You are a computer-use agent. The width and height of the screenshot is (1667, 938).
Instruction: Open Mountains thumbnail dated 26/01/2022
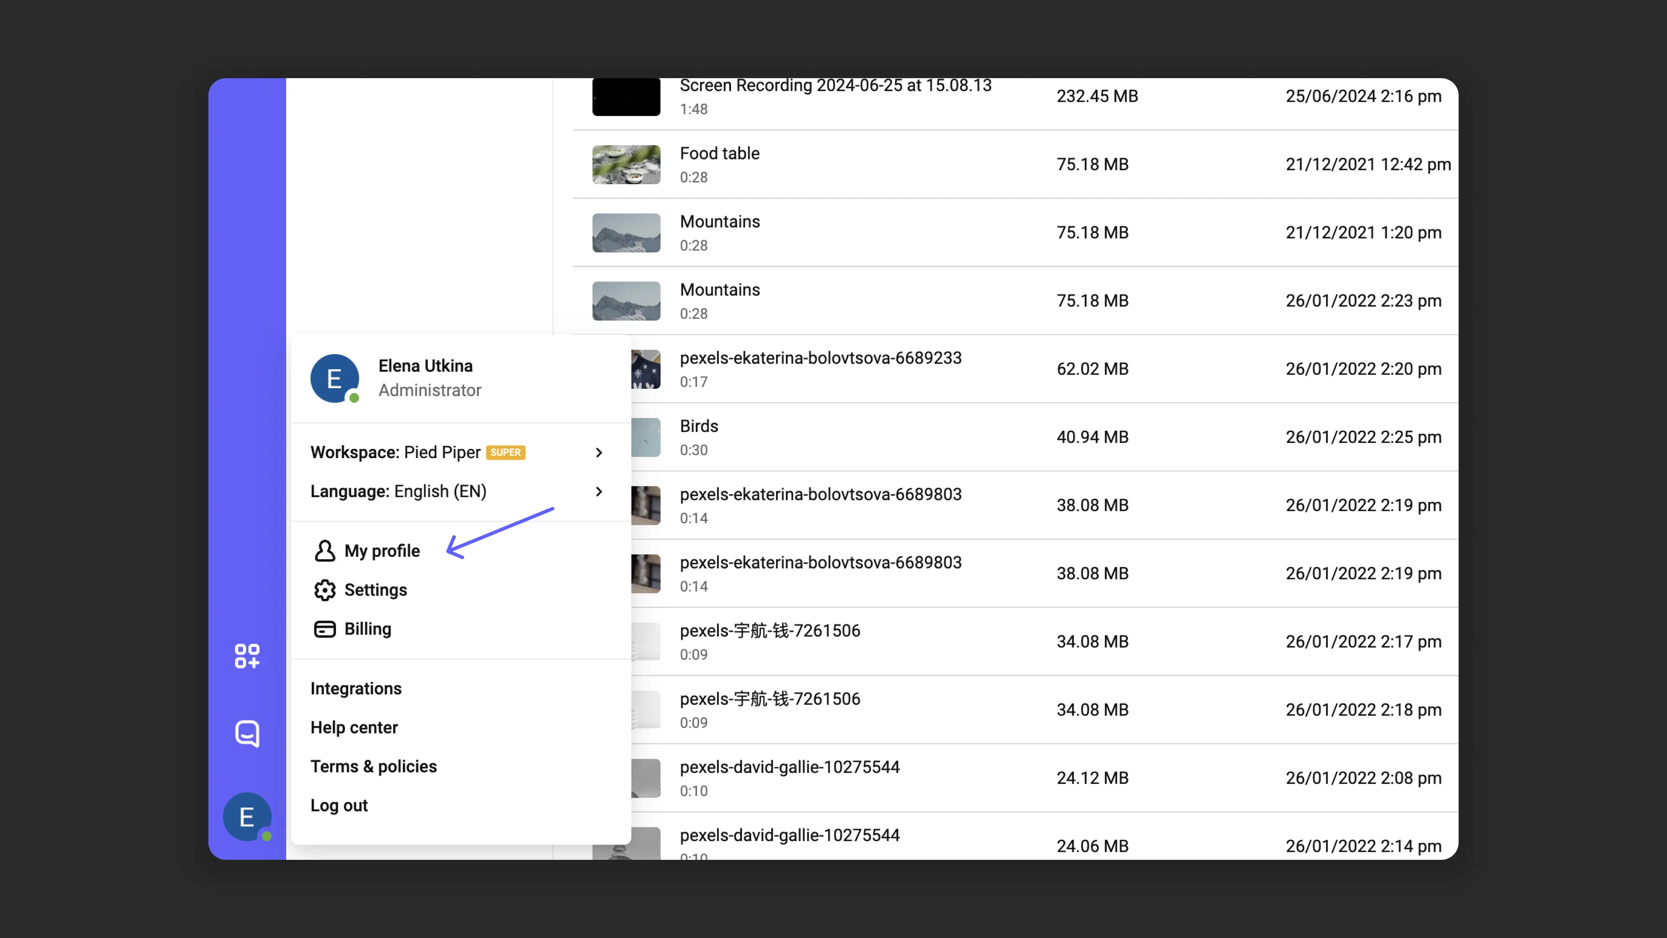[626, 301]
